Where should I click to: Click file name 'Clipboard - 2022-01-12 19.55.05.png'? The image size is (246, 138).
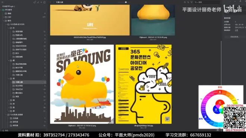[x=153, y=37]
